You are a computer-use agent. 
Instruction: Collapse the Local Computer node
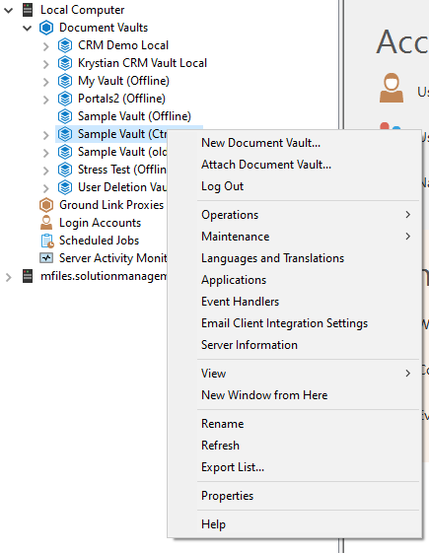[x=9, y=10]
